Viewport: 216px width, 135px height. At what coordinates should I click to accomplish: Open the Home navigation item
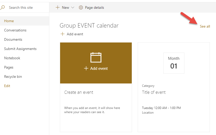pyautogui.click(x=9, y=21)
